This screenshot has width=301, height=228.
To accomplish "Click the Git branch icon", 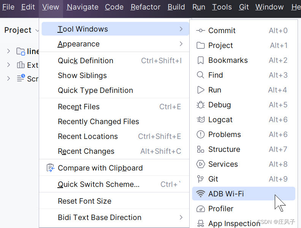I will click(200, 179).
